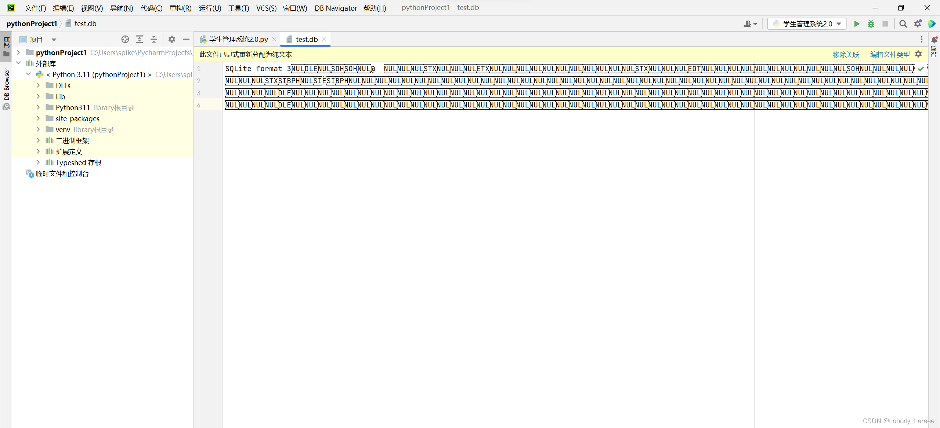Image resolution: width=940 pixels, height=428 pixels.
Task: Expand the pythonProject1 root folder
Action: (19, 52)
